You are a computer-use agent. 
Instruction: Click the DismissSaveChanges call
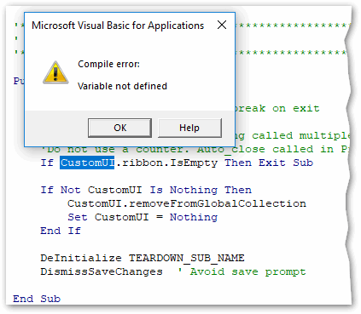102,271
